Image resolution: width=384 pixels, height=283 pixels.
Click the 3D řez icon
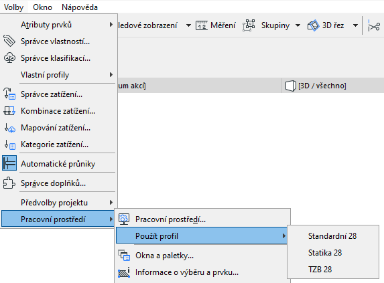(313, 25)
